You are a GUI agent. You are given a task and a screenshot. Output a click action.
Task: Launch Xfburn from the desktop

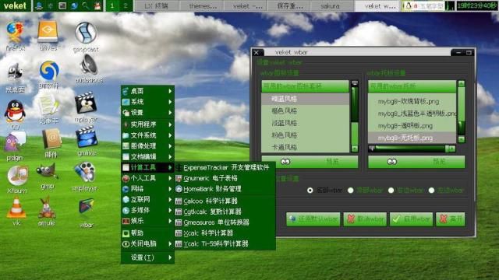pyautogui.click(x=17, y=176)
